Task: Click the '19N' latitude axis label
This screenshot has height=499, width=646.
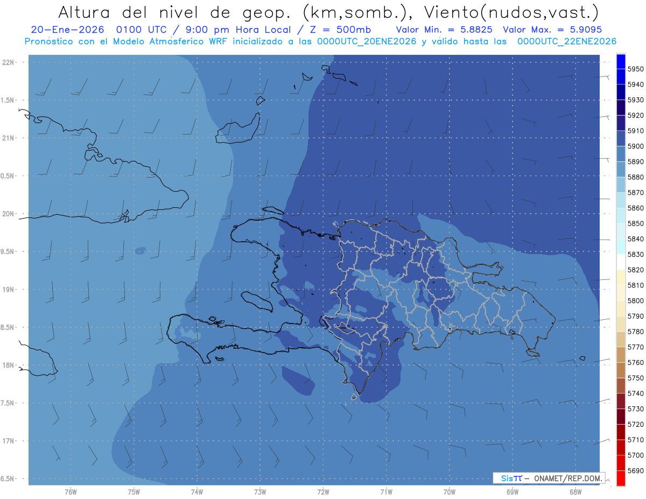Action: 8,290
